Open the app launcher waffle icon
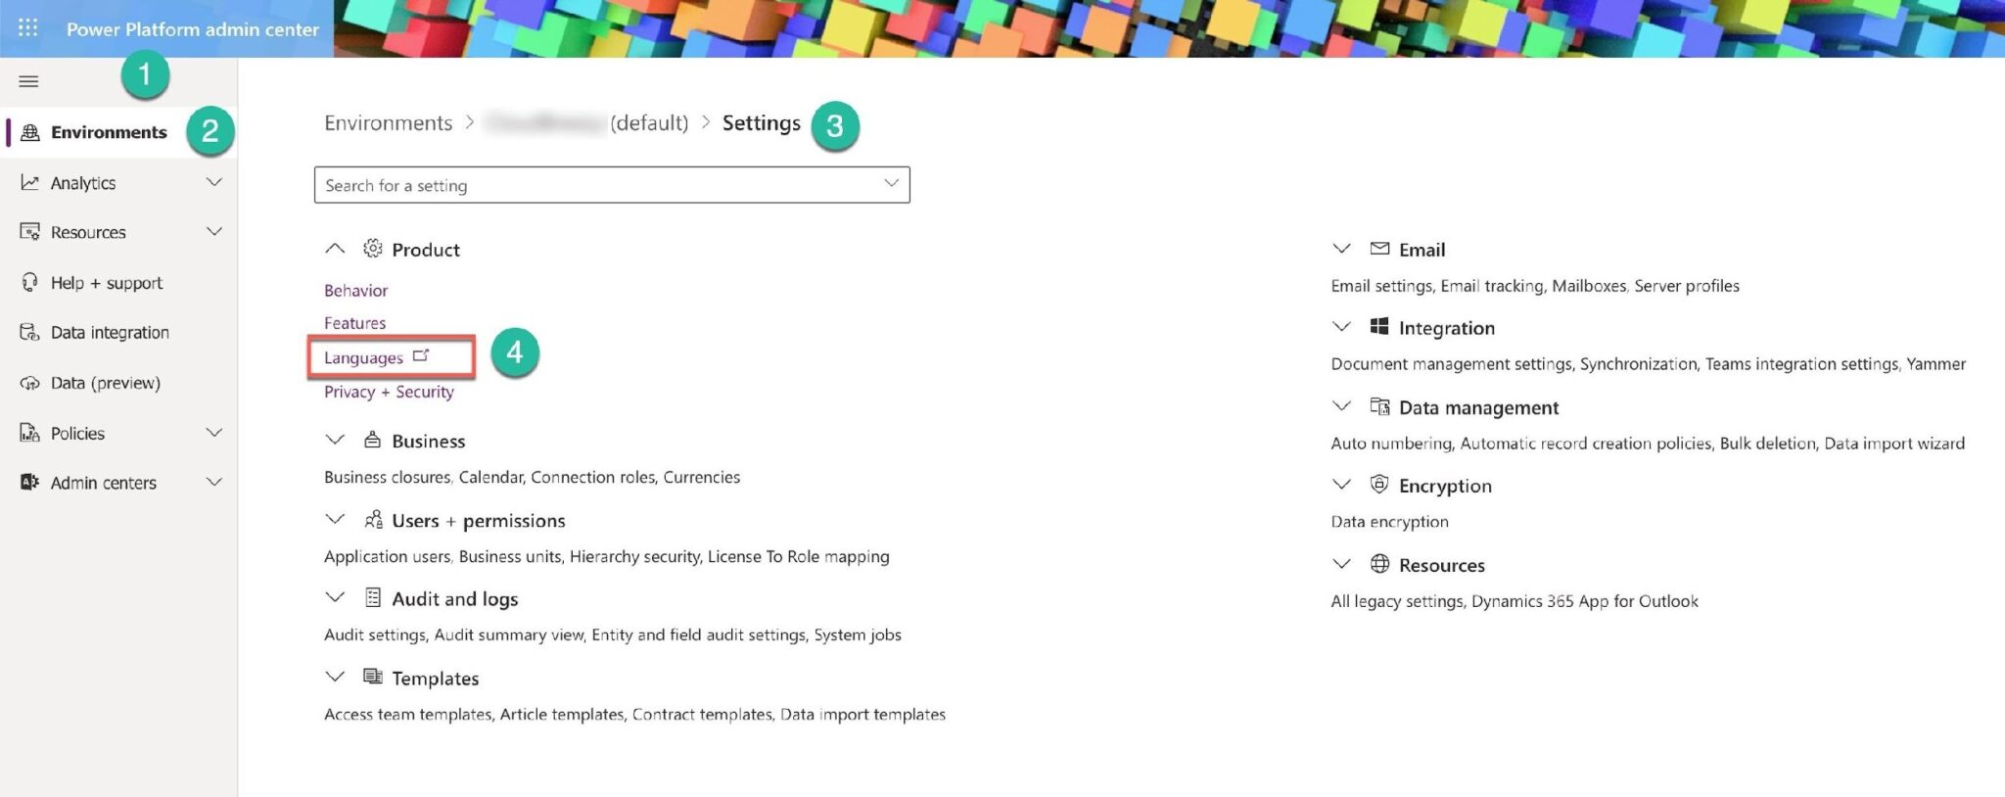2005x797 pixels. (28, 28)
